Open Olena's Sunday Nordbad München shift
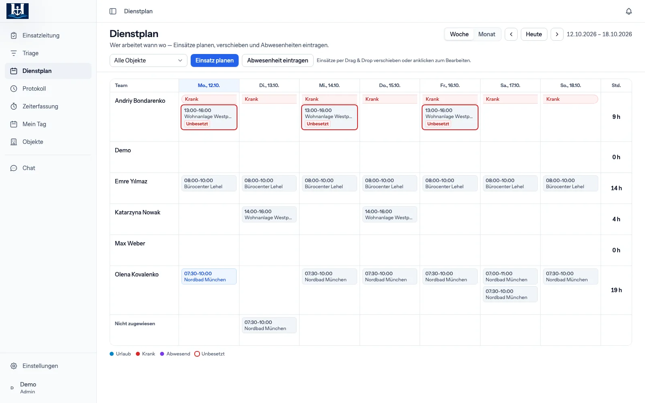 pyautogui.click(x=570, y=276)
